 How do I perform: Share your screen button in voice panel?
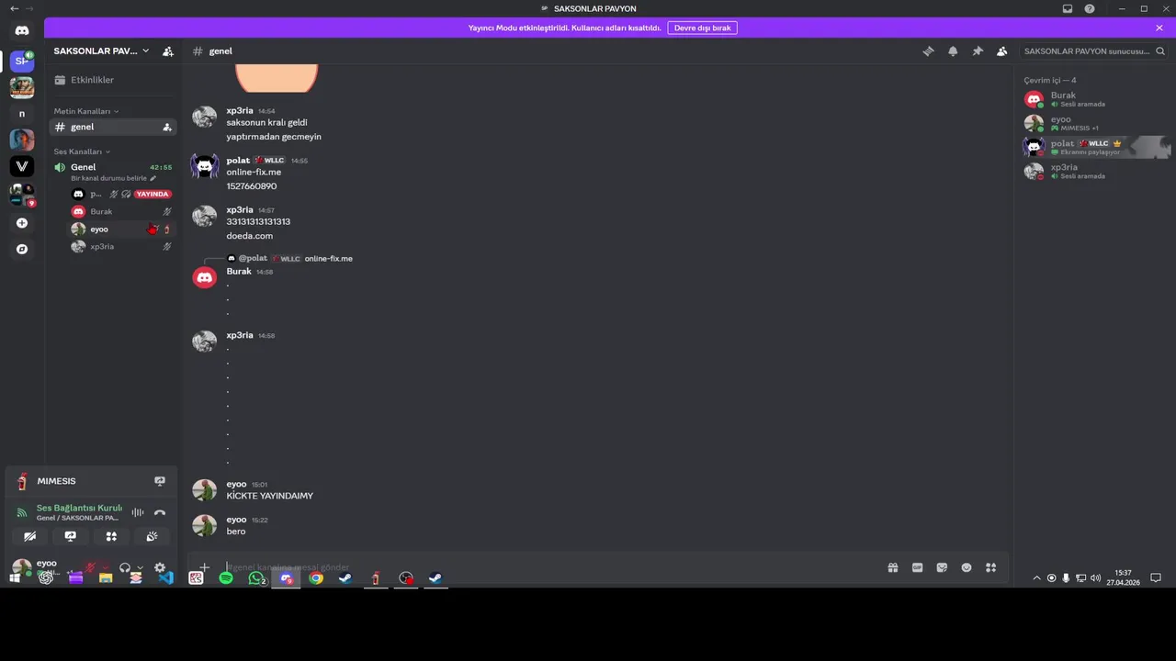(70, 536)
